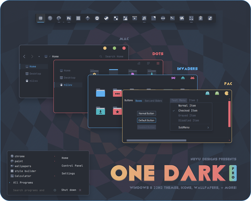Launch Steam from the dock

point(107,18)
